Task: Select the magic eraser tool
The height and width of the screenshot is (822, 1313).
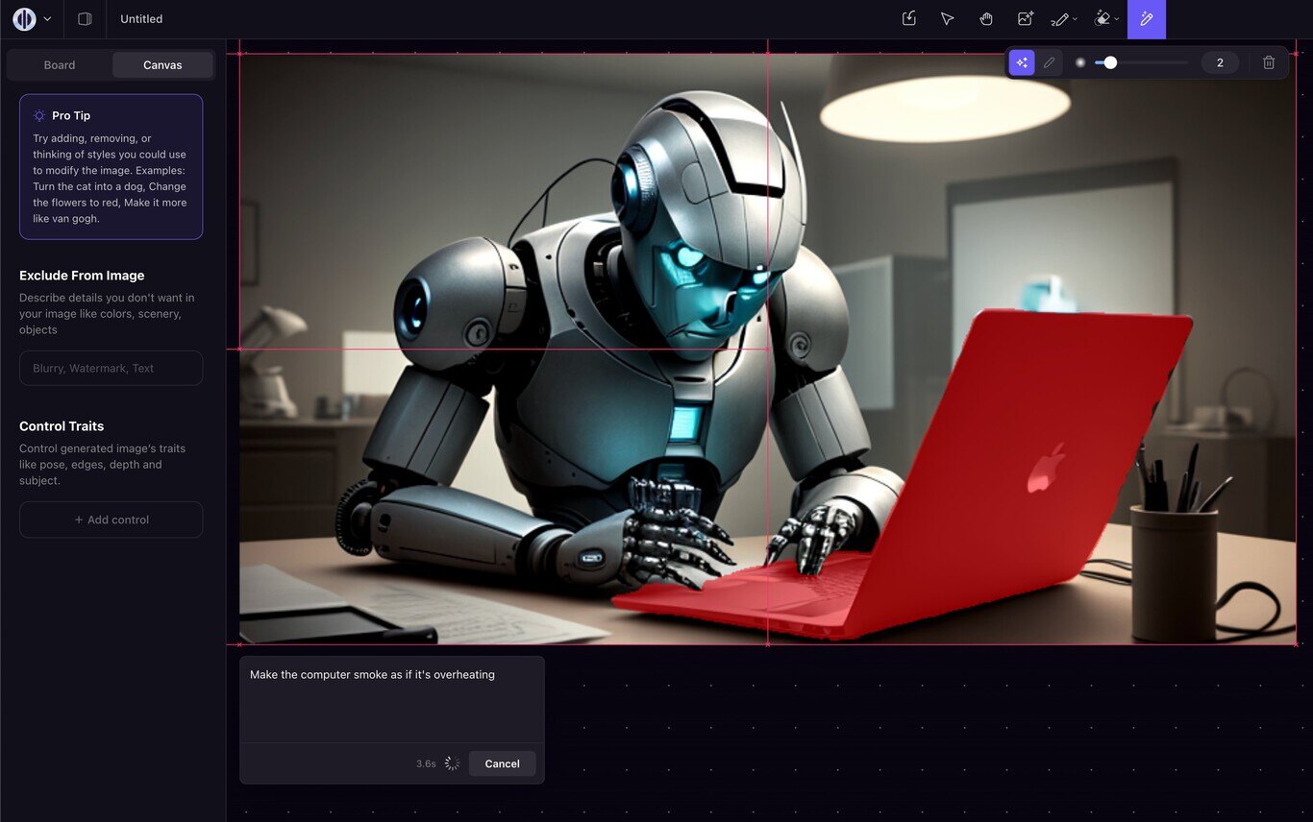Action: 1103,19
